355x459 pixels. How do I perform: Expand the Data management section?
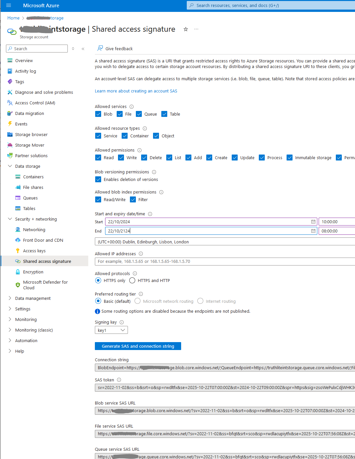[x=10, y=298]
